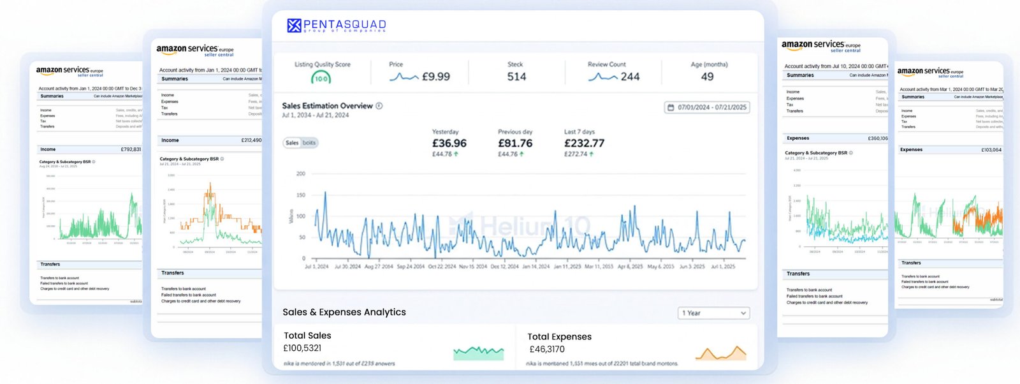Toggle chart view to Sales
Screen dimensions: 1020x384
pos(292,143)
